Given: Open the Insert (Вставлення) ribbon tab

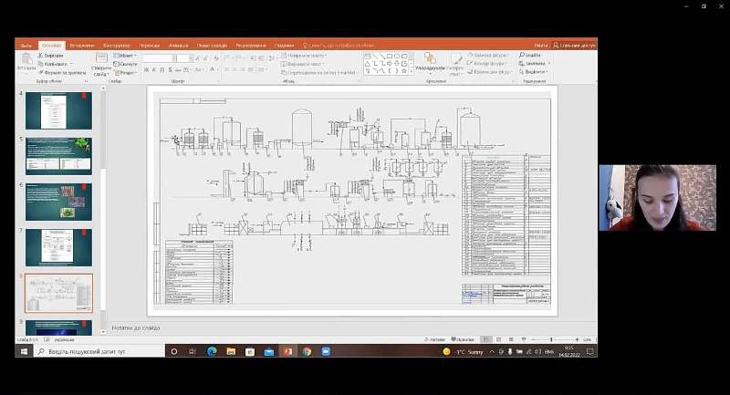Looking at the screenshot, I should coord(81,45).
